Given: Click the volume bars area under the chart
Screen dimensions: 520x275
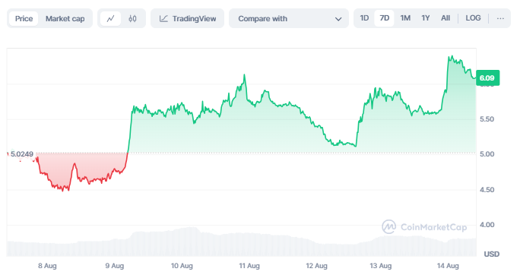Looking at the screenshot, I should pos(242,242).
